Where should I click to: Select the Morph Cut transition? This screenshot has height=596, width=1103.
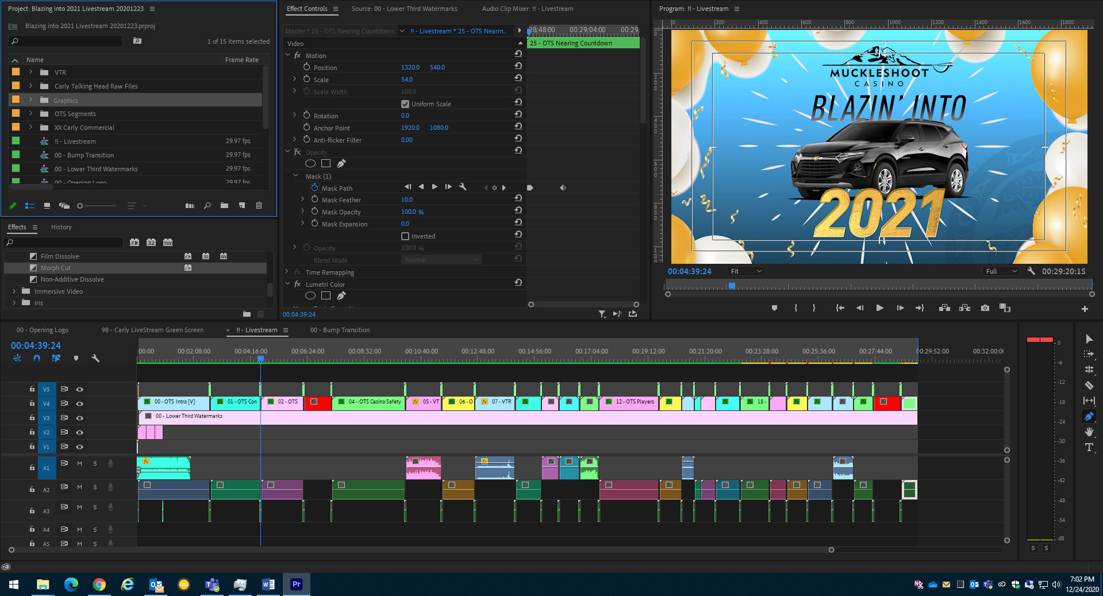coord(56,268)
